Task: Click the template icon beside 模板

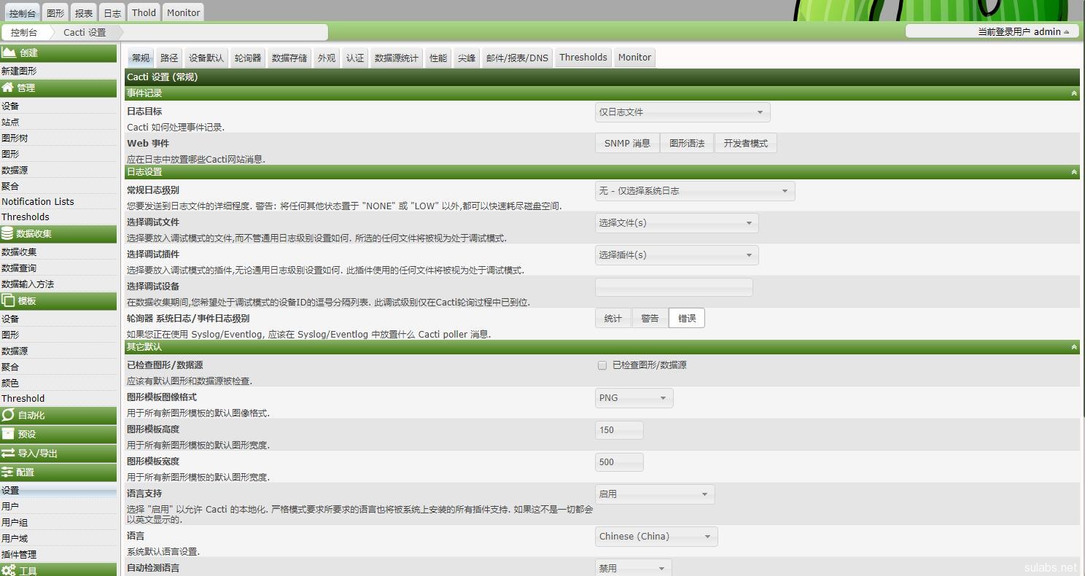Action: (9, 300)
